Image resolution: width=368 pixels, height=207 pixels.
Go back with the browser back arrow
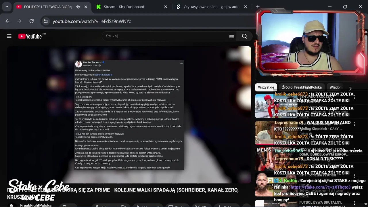coord(7,21)
